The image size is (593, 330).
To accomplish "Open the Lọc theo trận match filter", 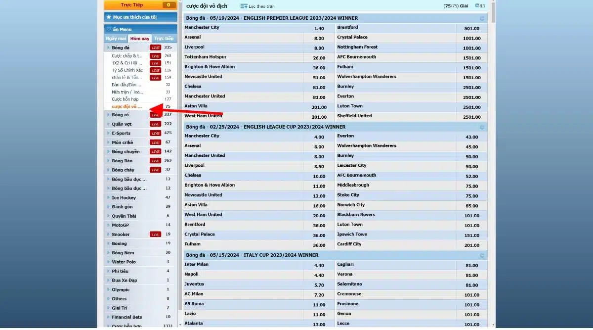I will click(x=257, y=6).
